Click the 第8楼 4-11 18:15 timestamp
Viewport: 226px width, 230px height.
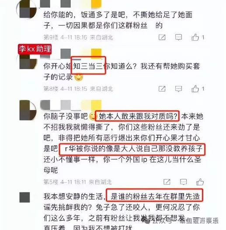(65, 89)
